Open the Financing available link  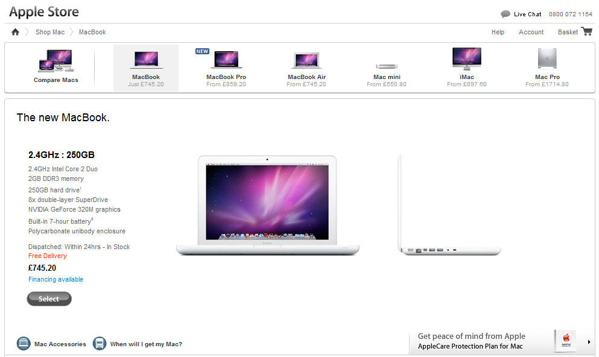(55, 279)
